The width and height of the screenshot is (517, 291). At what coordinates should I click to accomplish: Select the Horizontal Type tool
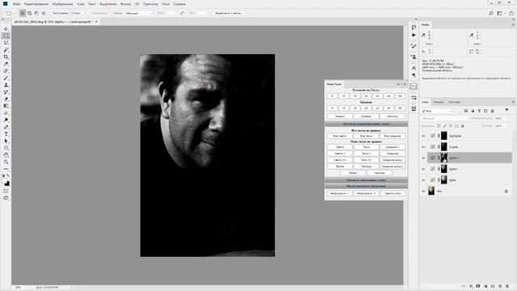(x=6, y=134)
